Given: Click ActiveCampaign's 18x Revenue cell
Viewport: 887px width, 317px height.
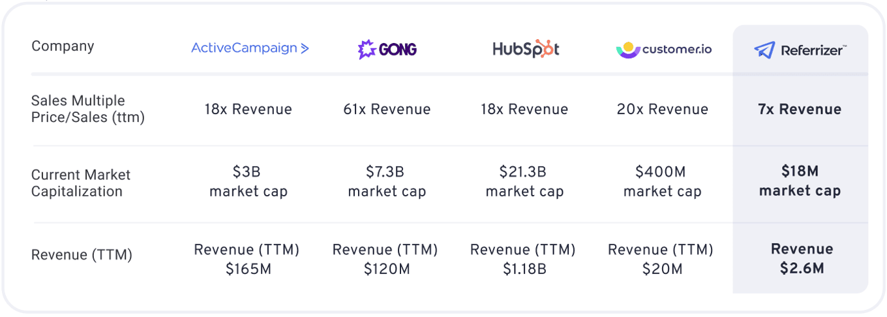Looking at the screenshot, I should [248, 109].
